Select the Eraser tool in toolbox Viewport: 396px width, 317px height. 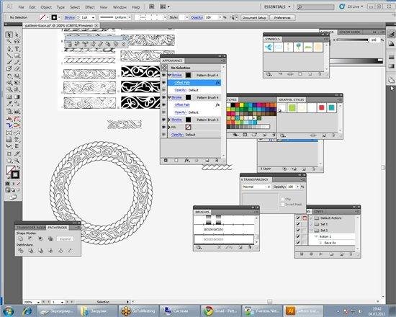[17, 68]
